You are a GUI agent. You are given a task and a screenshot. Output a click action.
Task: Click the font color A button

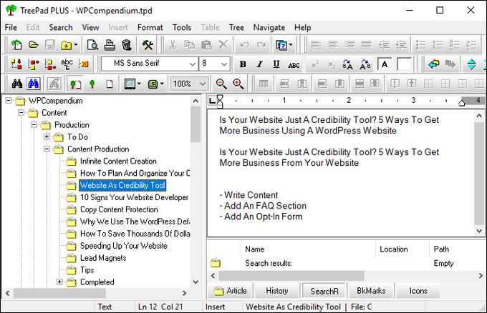(385, 64)
